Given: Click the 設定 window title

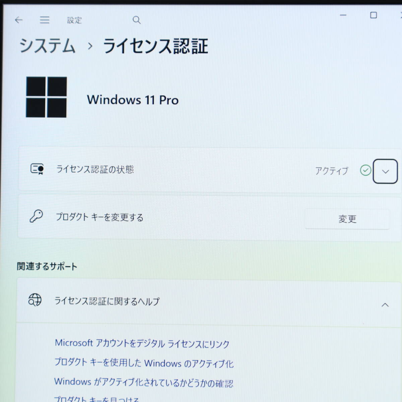Looking at the screenshot, I should point(74,20).
